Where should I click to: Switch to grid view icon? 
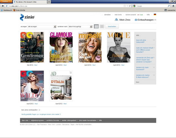pyautogui.click(x=96, y=26)
